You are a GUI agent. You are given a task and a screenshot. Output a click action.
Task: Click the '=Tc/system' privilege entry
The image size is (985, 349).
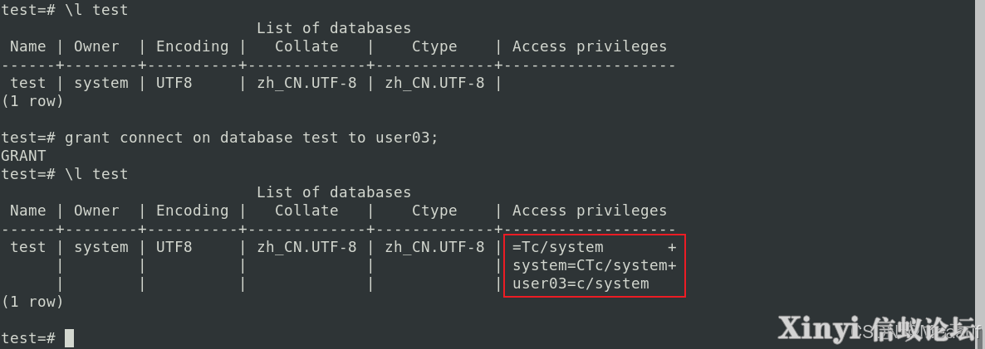click(558, 248)
